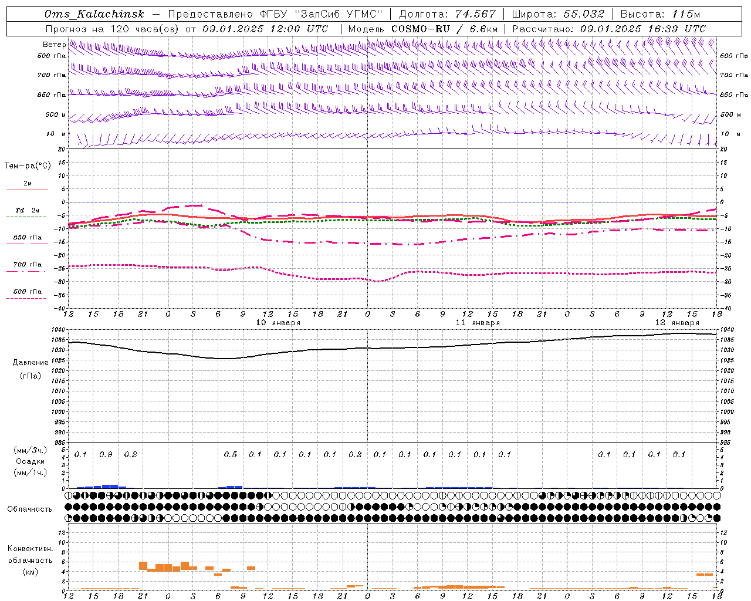Click the latitude value 'Широта: 55.032'
Screen dimensions: 751x601
(558, 14)
